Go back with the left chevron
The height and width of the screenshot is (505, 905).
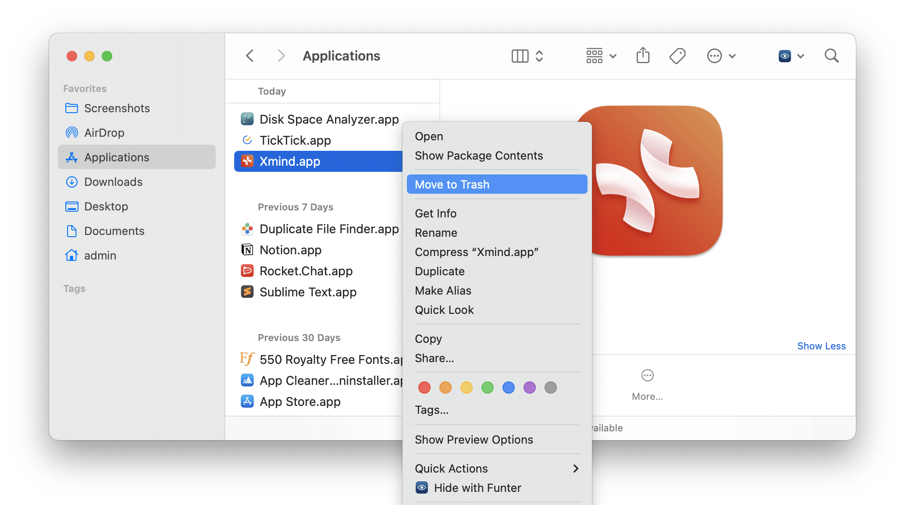tap(250, 56)
